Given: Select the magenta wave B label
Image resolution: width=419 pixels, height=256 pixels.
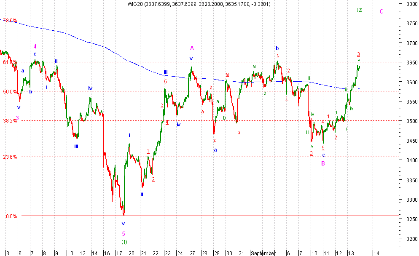Looking at the screenshot, I should click(323, 163).
